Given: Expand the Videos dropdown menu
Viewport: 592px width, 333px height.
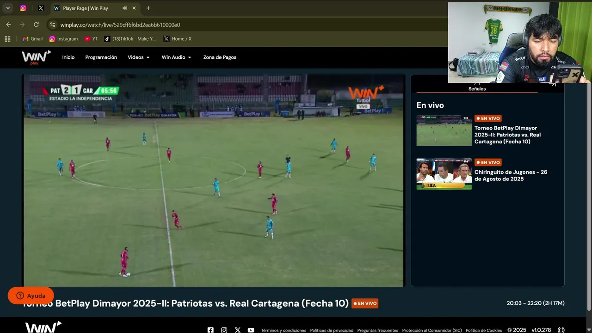Looking at the screenshot, I should [x=139, y=57].
